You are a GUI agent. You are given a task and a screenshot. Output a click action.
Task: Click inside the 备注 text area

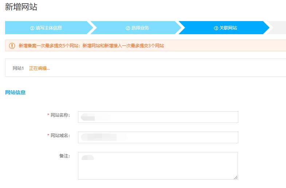pyautogui.click(x=158, y=166)
